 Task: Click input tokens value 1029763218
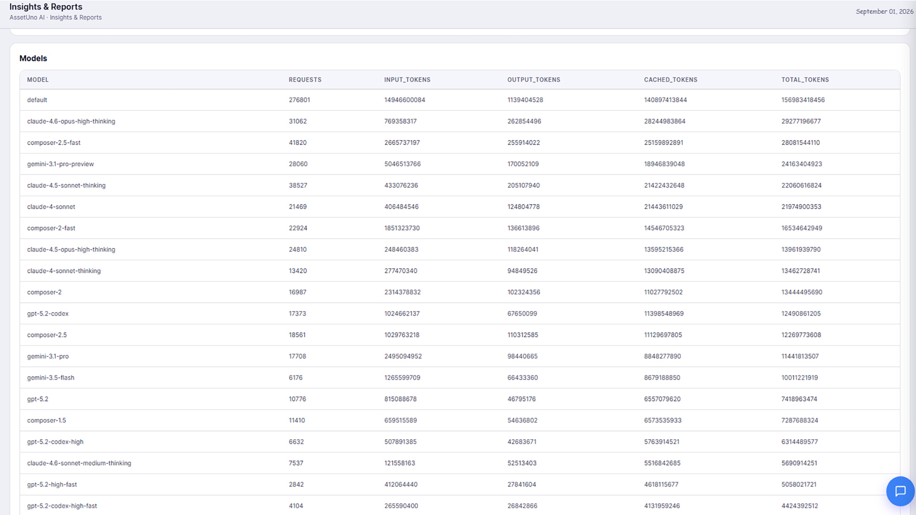pyautogui.click(x=402, y=335)
